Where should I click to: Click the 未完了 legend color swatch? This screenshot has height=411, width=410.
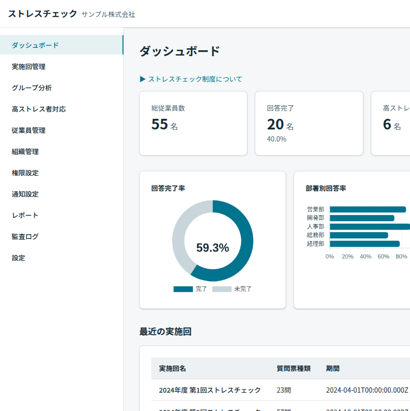pos(221,289)
